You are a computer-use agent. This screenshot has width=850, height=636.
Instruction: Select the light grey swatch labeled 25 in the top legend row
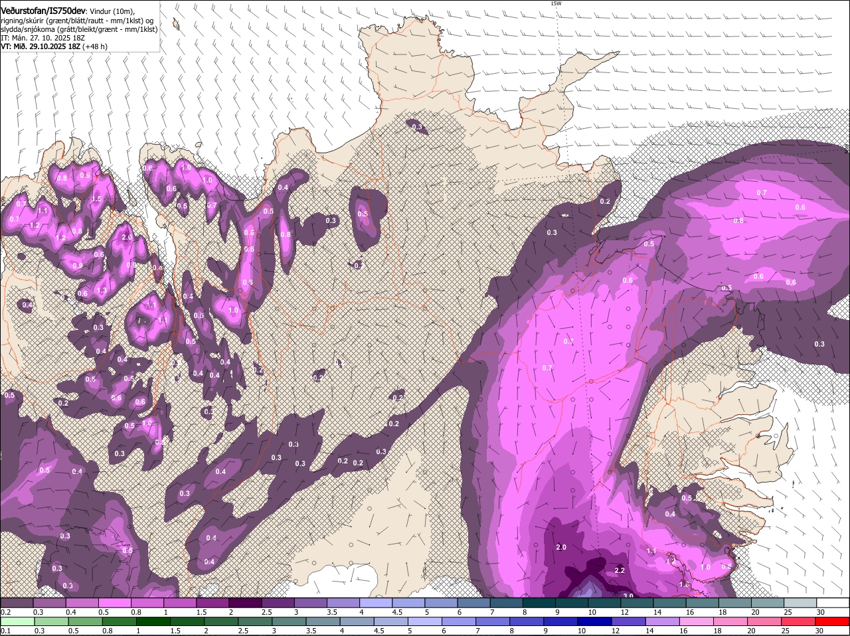(x=799, y=603)
